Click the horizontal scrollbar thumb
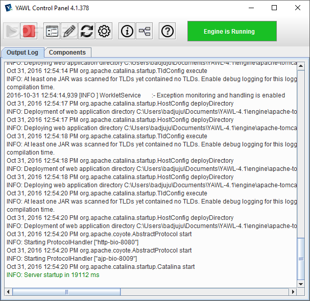This screenshot has width=310, height=301. 66,292
